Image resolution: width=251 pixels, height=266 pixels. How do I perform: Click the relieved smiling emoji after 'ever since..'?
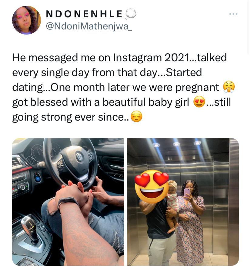tap(136, 117)
